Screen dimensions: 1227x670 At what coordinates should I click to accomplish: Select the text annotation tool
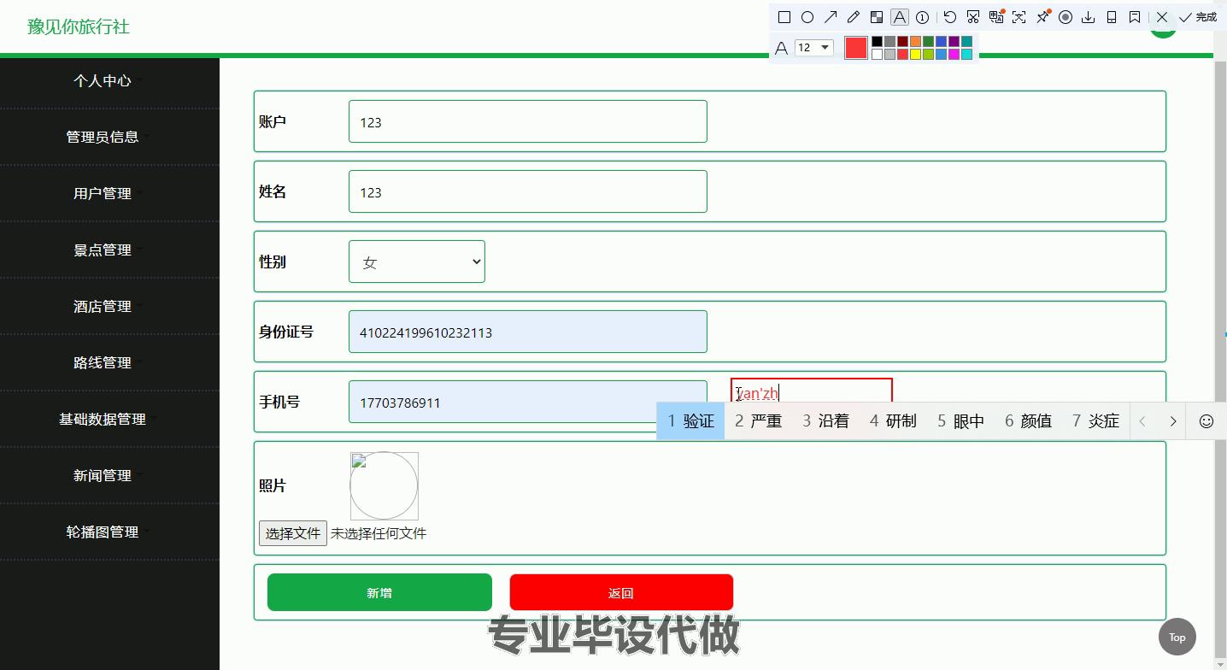[900, 17]
